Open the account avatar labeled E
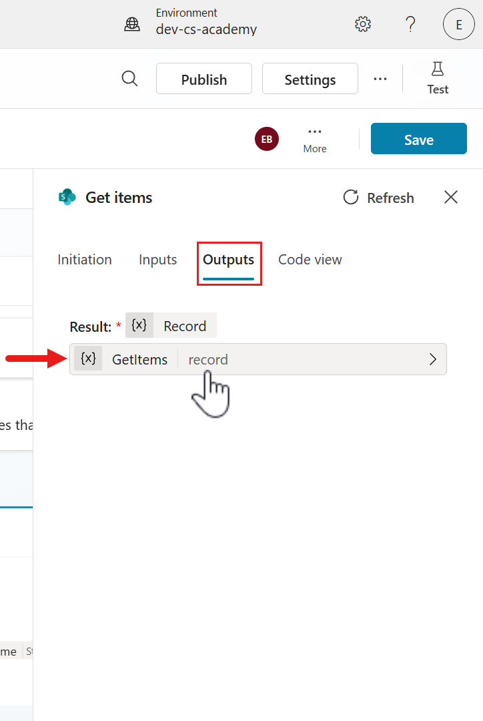Viewport: 483px width, 721px height. pyautogui.click(x=458, y=25)
